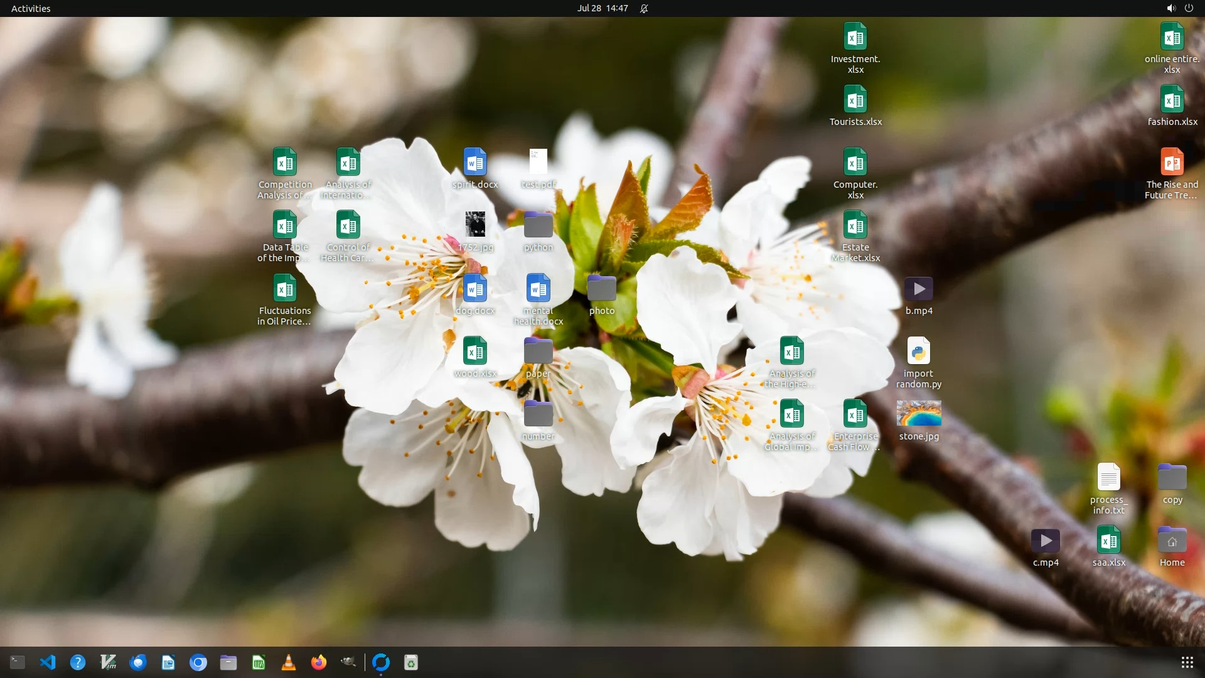Image resolution: width=1205 pixels, height=678 pixels.
Task: Launch GIMP from the dock
Action: (349, 662)
